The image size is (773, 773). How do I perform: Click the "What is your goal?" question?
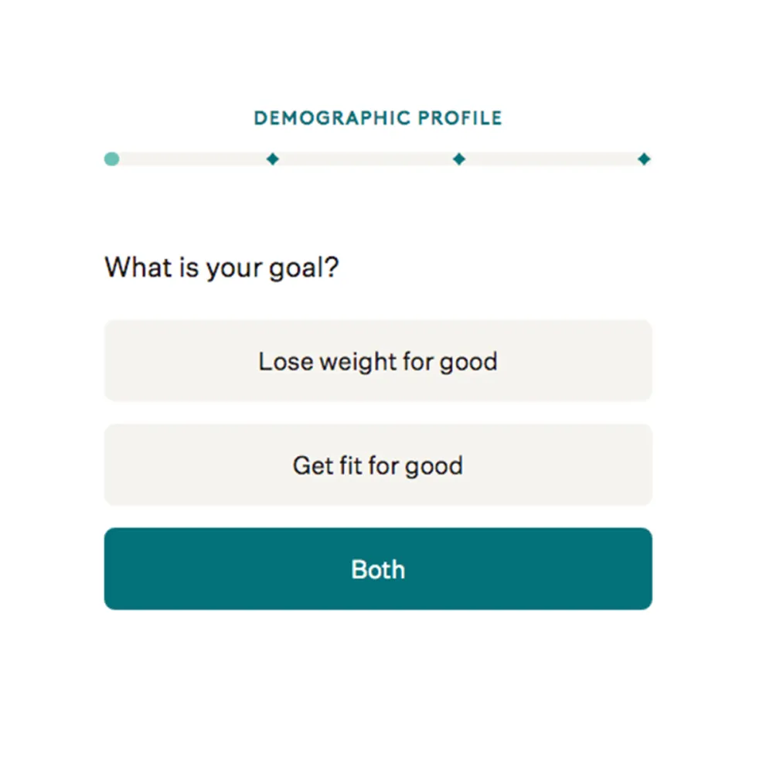click(222, 268)
